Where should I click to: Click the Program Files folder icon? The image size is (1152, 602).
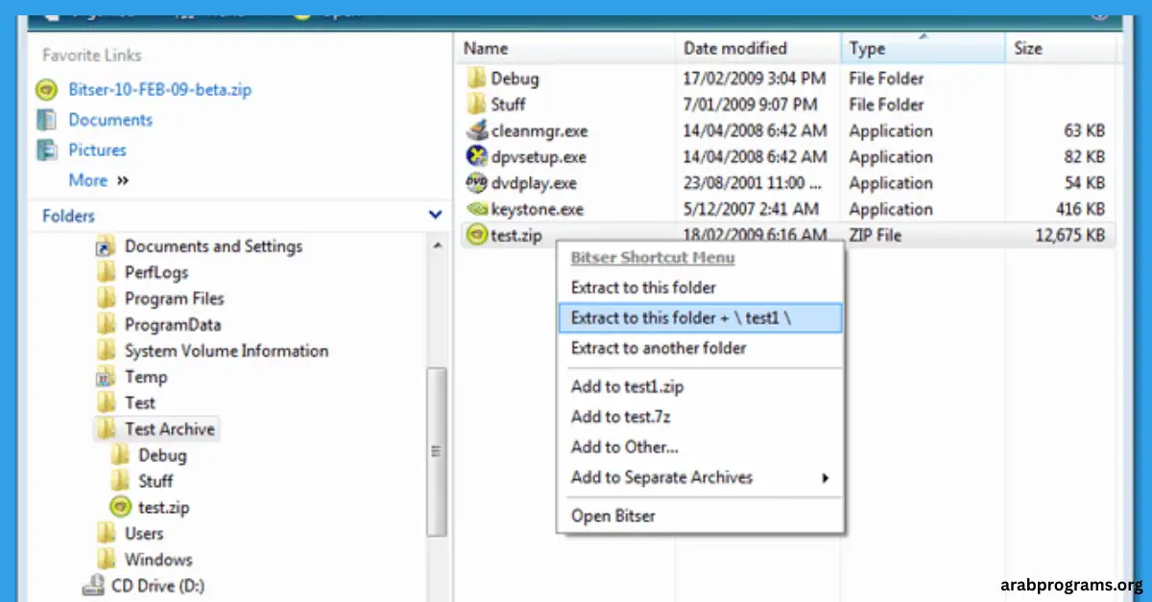click(x=107, y=298)
